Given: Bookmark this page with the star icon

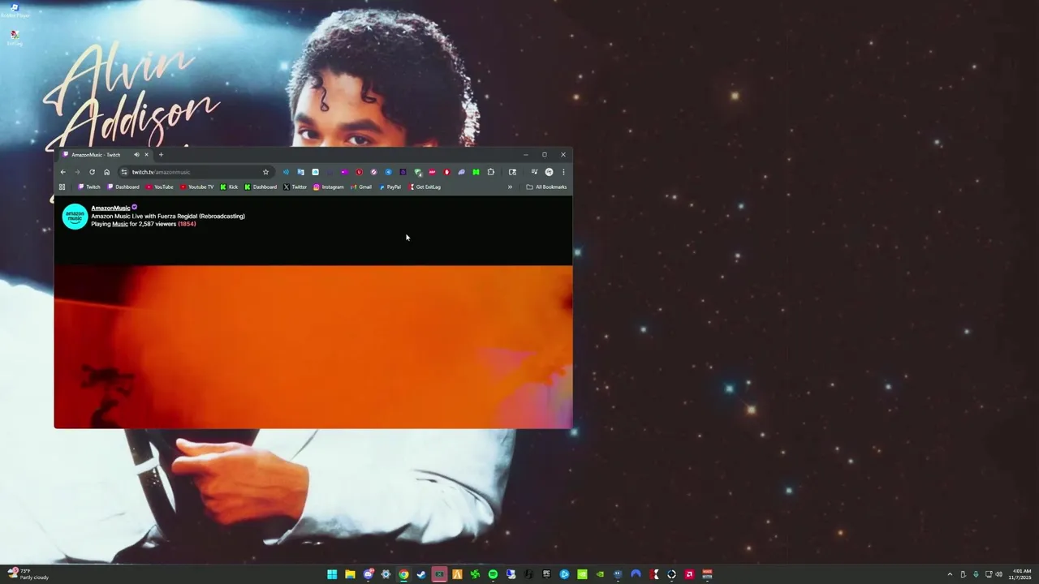Looking at the screenshot, I should pyautogui.click(x=265, y=172).
